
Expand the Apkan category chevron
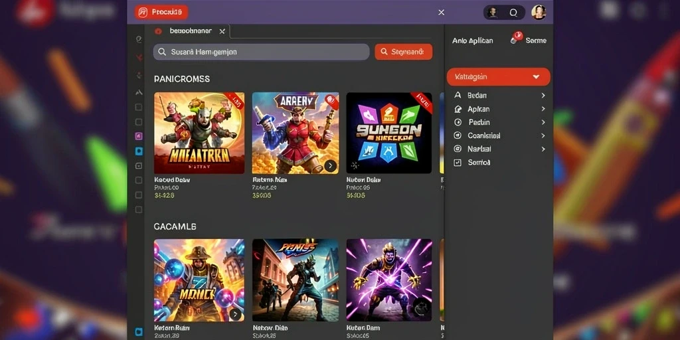(543, 109)
